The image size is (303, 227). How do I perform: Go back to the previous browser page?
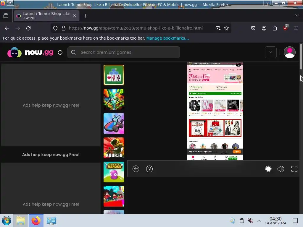click(7, 28)
